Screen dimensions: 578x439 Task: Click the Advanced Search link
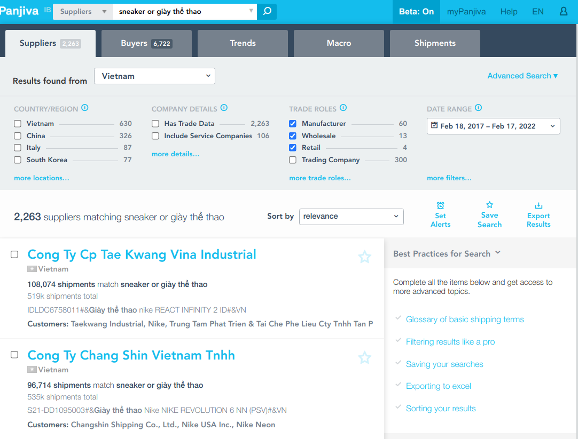coord(522,76)
